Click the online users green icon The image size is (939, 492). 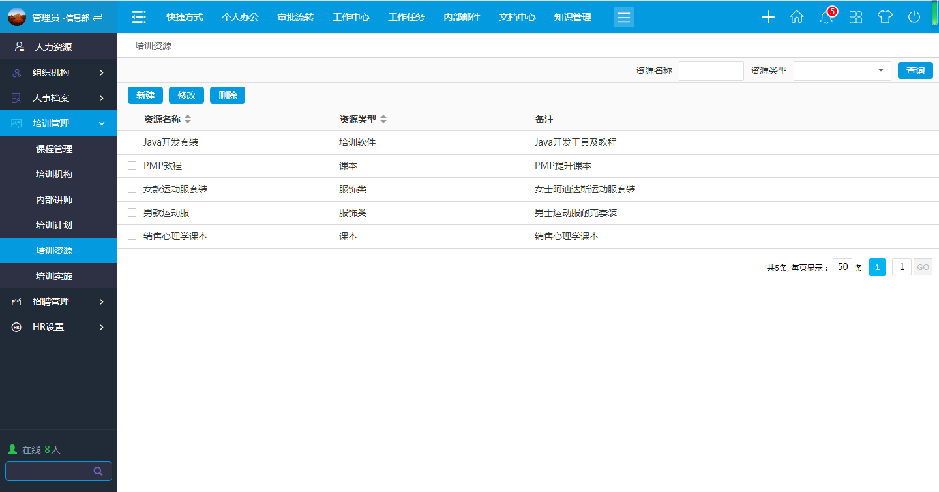12,450
